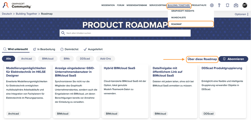This screenshot has width=251, height=120.
Task: Open the user profile avatar
Action: coord(245,5)
